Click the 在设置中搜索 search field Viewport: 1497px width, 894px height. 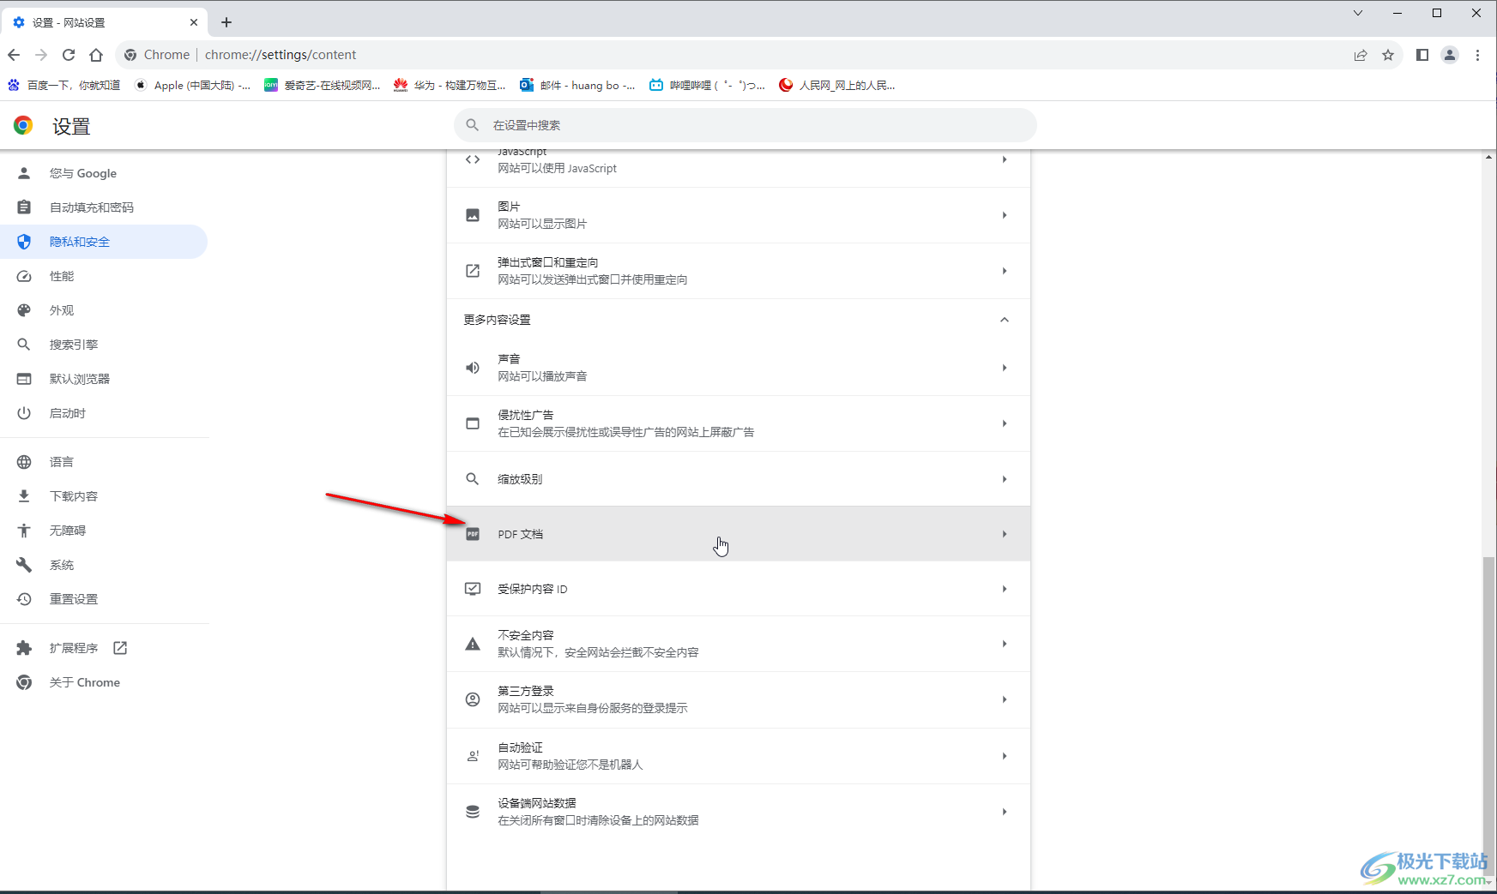(745, 125)
